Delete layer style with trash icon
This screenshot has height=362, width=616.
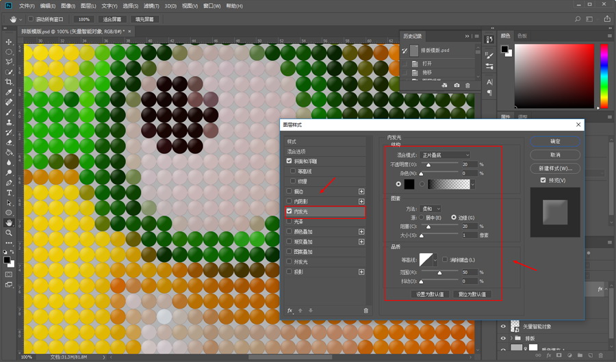(x=365, y=311)
